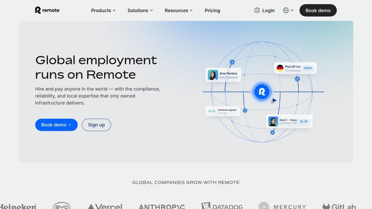372x209 pixels.
Task: Click the Vercel logo
Action: 105,207
